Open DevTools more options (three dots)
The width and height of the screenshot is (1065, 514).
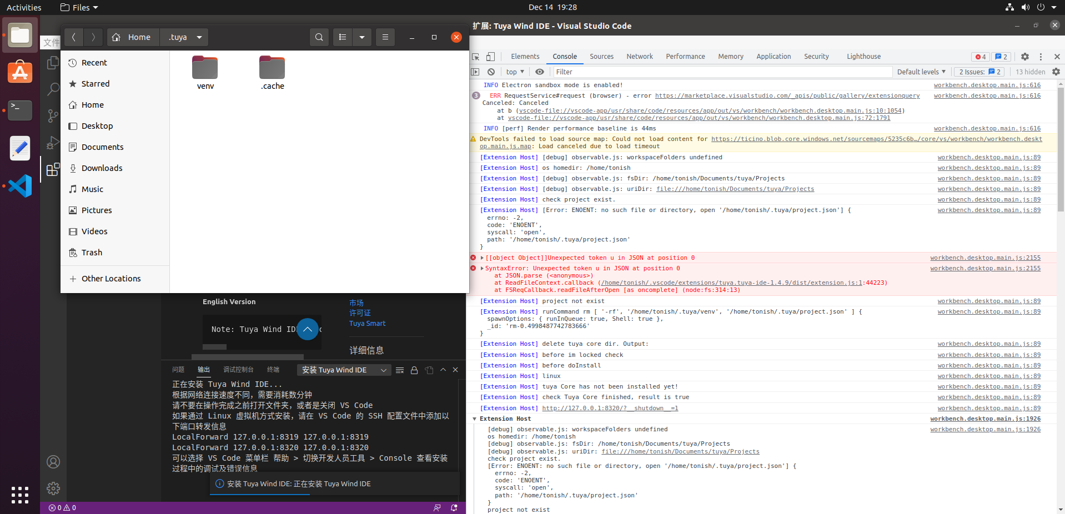tap(1041, 57)
